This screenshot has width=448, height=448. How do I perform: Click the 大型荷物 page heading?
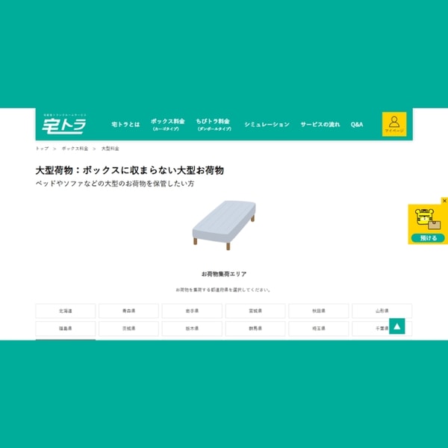point(129,170)
